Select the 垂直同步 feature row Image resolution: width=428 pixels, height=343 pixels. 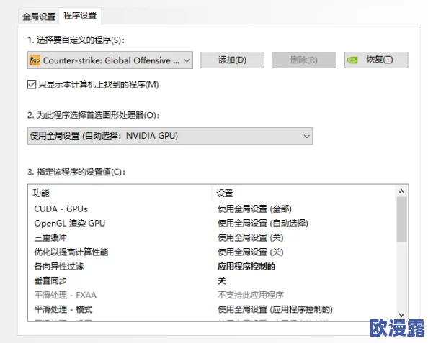coord(212,280)
